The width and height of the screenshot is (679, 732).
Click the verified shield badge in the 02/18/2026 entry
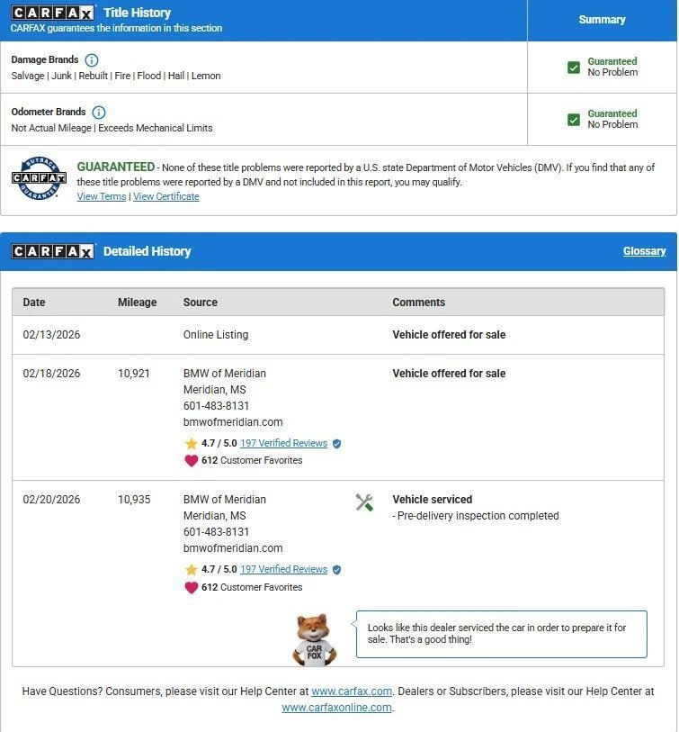[336, 444]
